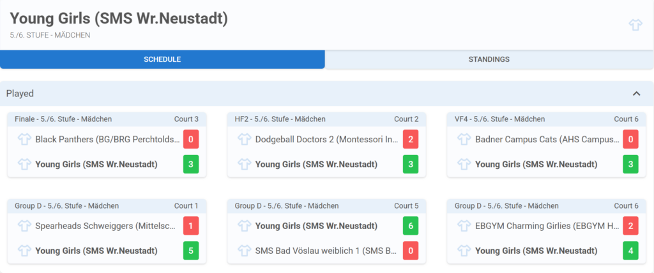Click the green score 6 for Young Girls
Image resolution: width=654 pixels, height=273 pixels.
click(411, 226)
